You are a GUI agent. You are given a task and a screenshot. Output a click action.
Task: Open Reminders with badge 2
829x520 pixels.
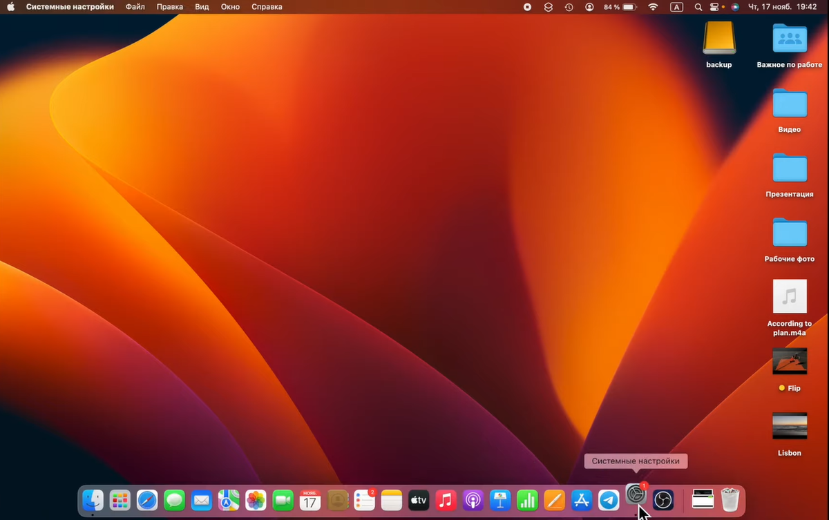pyautogui.click(x=364, y=500)
